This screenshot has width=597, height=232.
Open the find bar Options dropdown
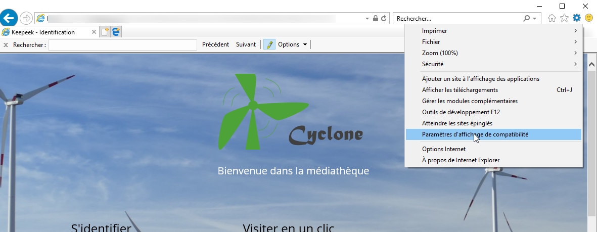[292, 44]
